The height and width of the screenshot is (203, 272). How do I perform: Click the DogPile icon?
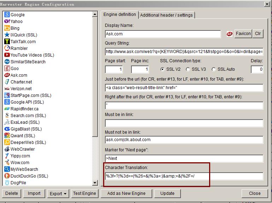coord(7,183)
